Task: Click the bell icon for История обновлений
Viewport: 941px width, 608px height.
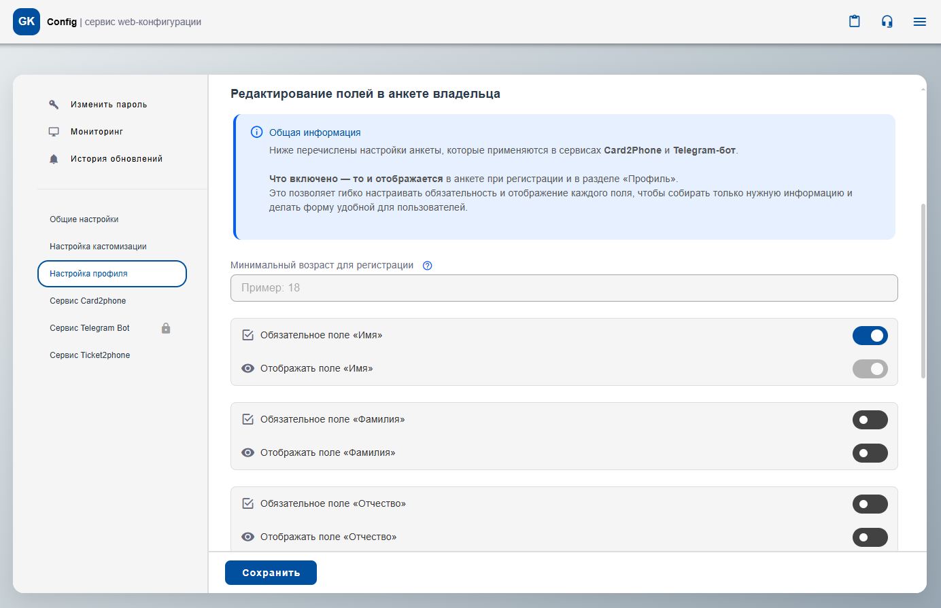Action: coord(54,159)
